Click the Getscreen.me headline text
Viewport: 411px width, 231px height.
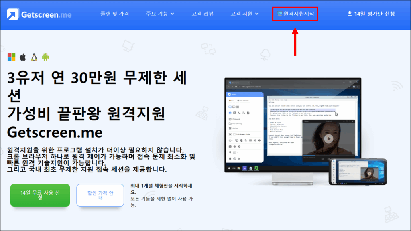click(55, 132)
